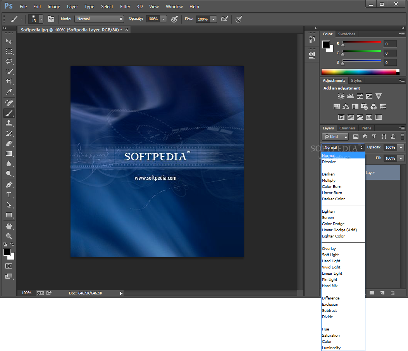Select the Blur tool
The height and width of the screenshot is (351, 408).
[9, 163]
